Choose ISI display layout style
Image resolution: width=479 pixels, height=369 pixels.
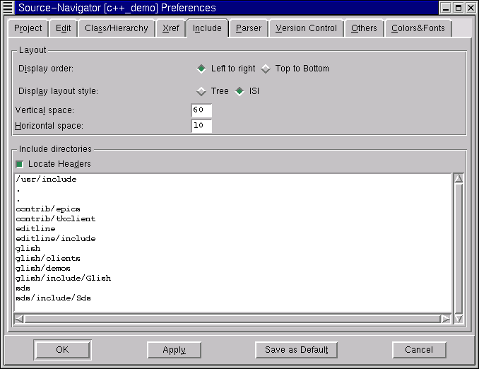click(247, 91)
